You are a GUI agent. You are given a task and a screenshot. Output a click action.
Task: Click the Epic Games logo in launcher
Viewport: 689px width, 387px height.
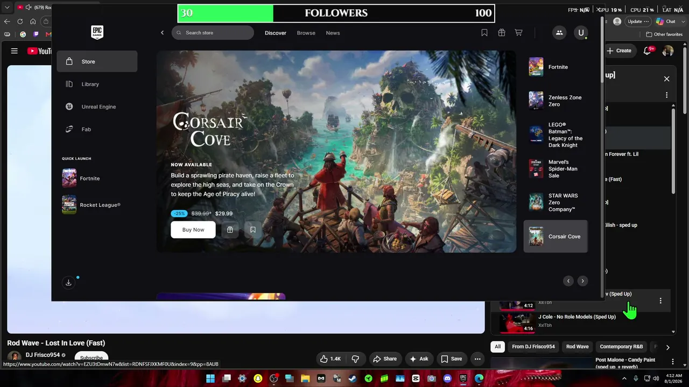(x=97, y=32)
